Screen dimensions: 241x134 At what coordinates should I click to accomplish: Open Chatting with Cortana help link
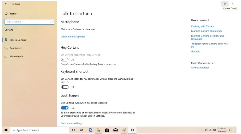point(203,26)
